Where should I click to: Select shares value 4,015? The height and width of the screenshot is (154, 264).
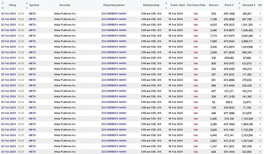point(214,25)
